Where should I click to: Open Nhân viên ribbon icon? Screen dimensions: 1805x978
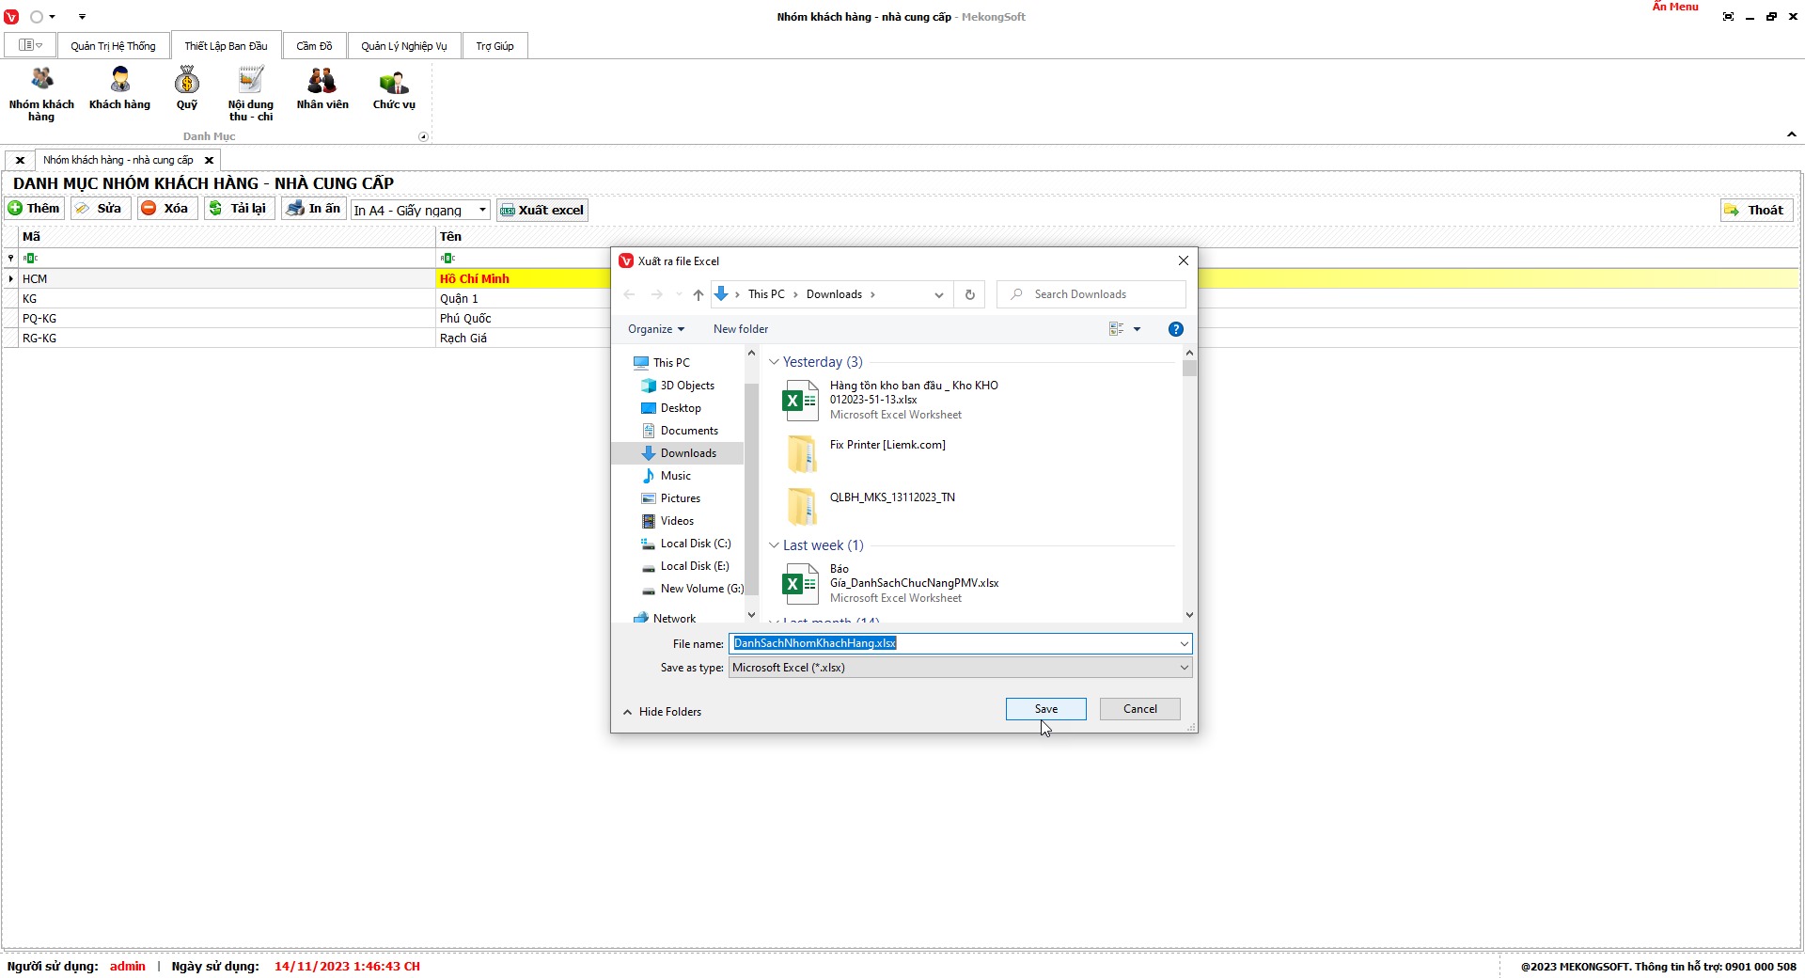coord(322,88)
